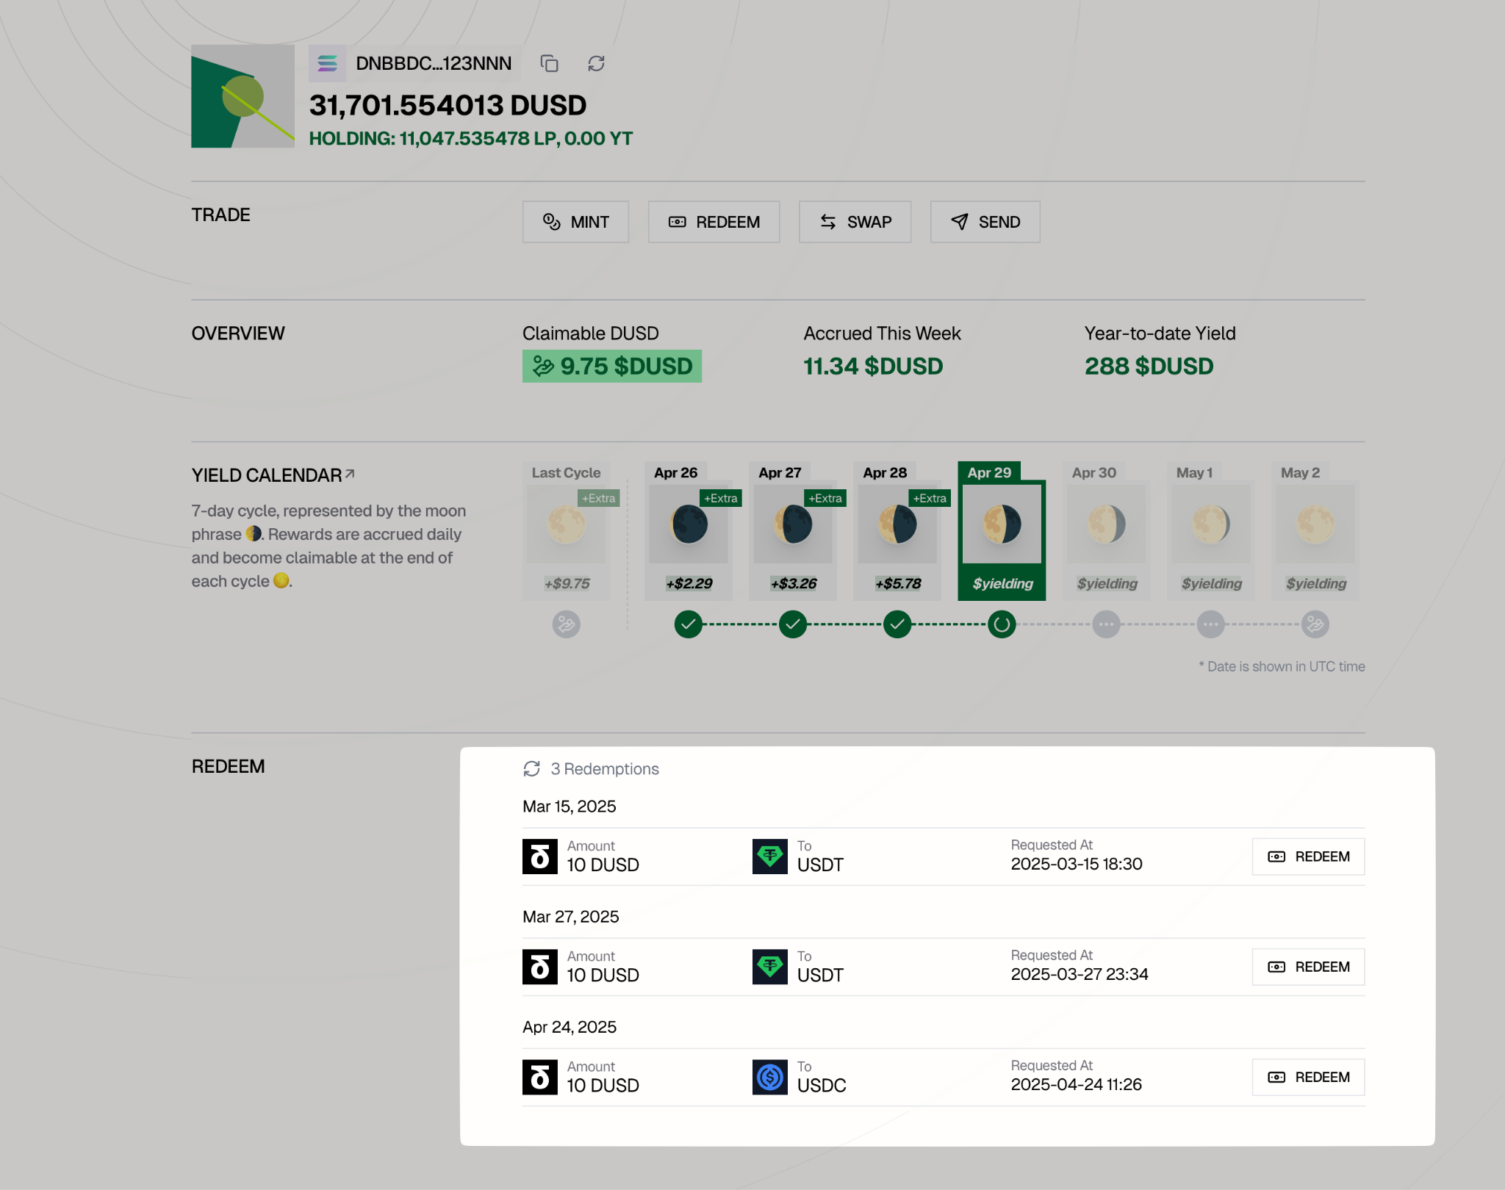The width and height of the screenshot is (1505, 1190).
Task: Select the May 2 yield day
Action: point(1315,531)
